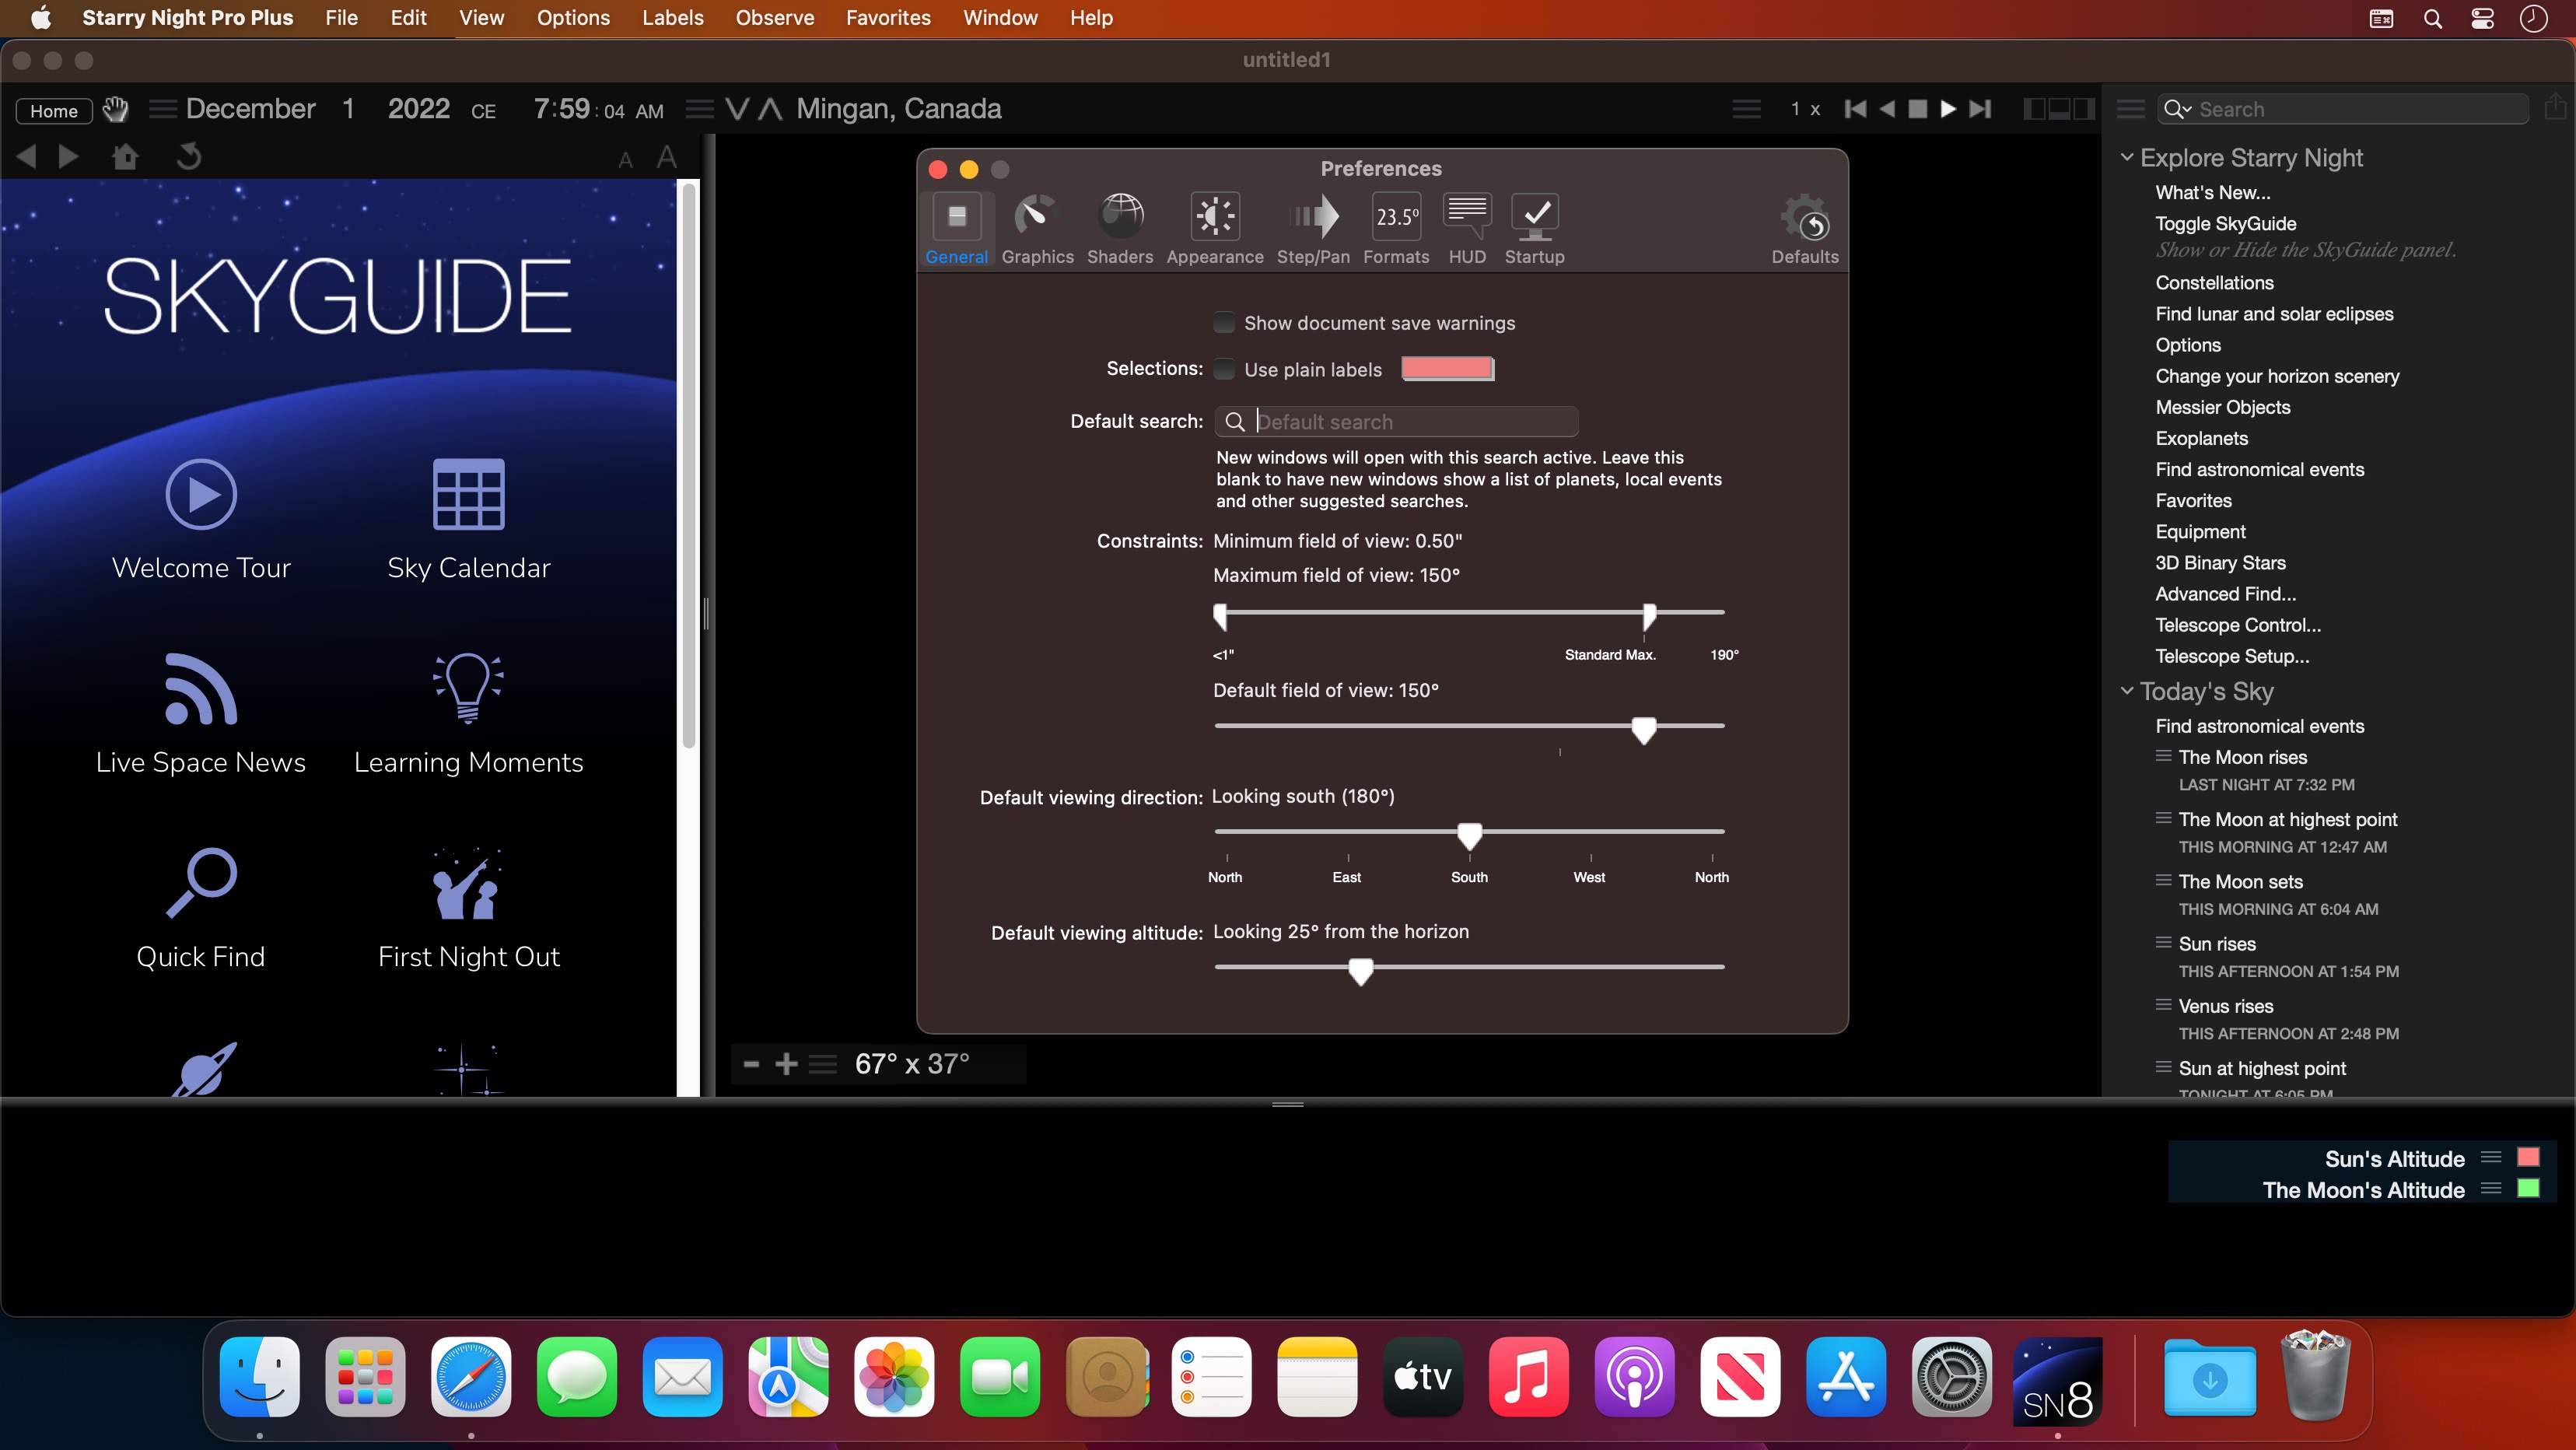This screenshot has width=2576, height=1450.
Task: Open Live Space News feed icon
Action: click(200, 688)
